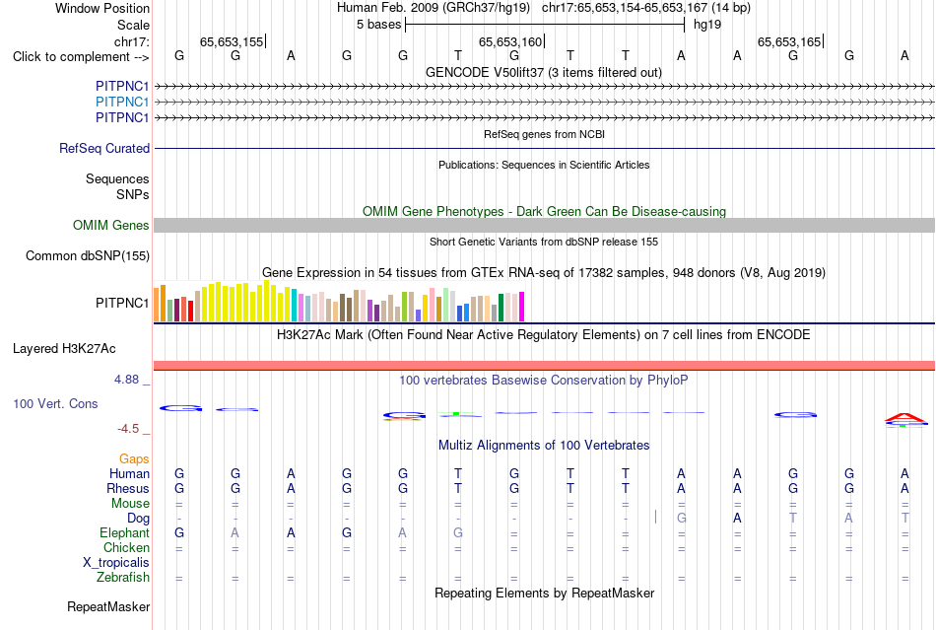The image size is (936, 630).
Task: Click PITPNC1 label beside the GTEx bar chart
Action: (122, 304)
